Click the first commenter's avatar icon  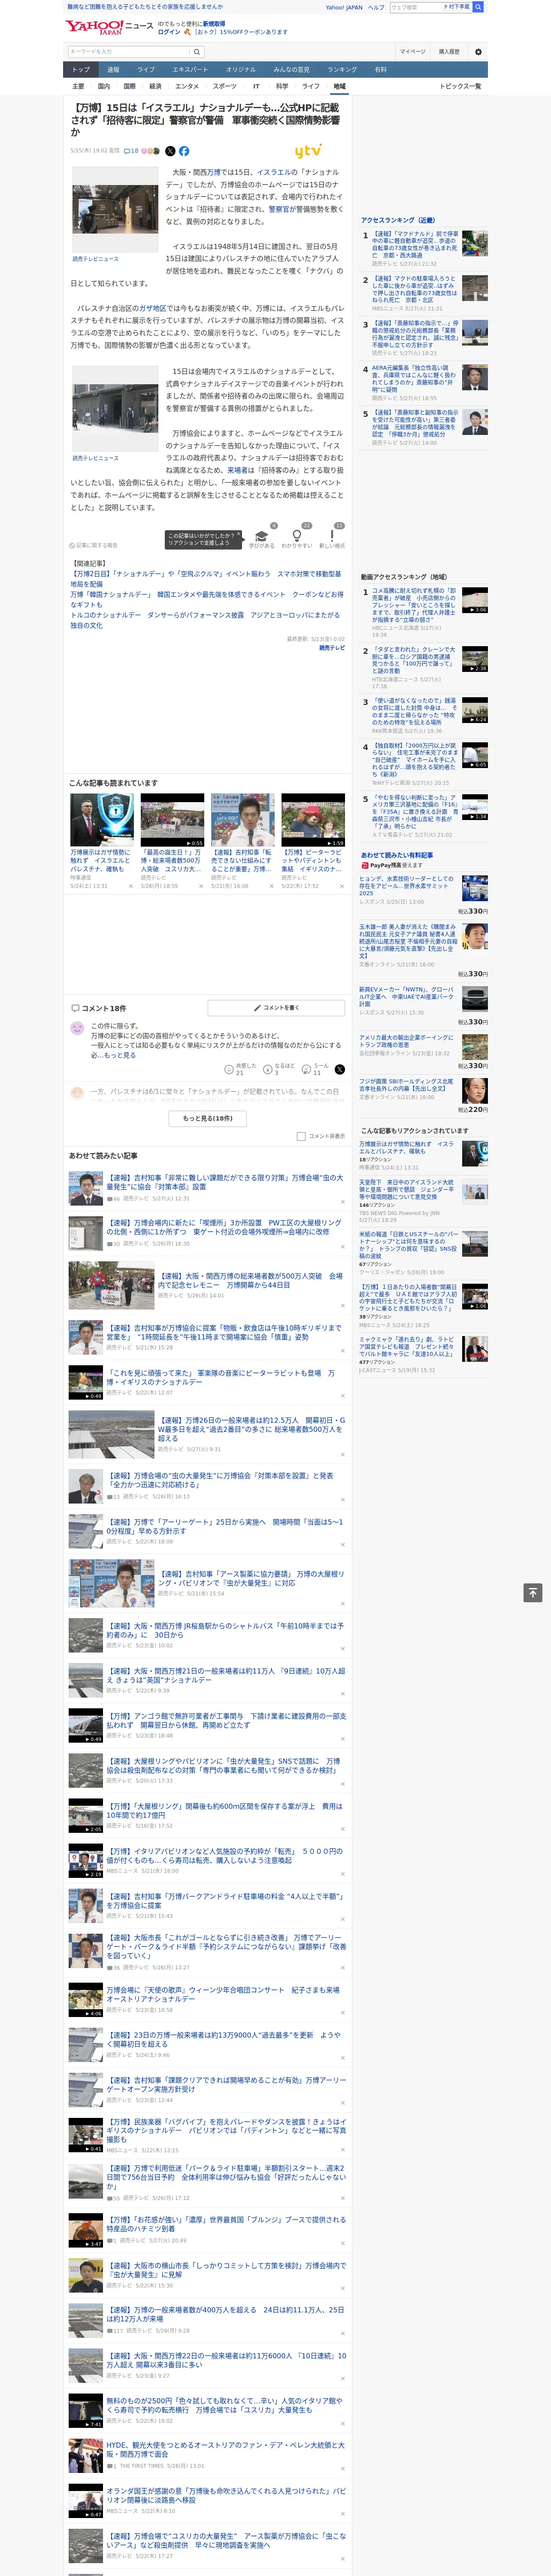click(x=77, y=1028)
